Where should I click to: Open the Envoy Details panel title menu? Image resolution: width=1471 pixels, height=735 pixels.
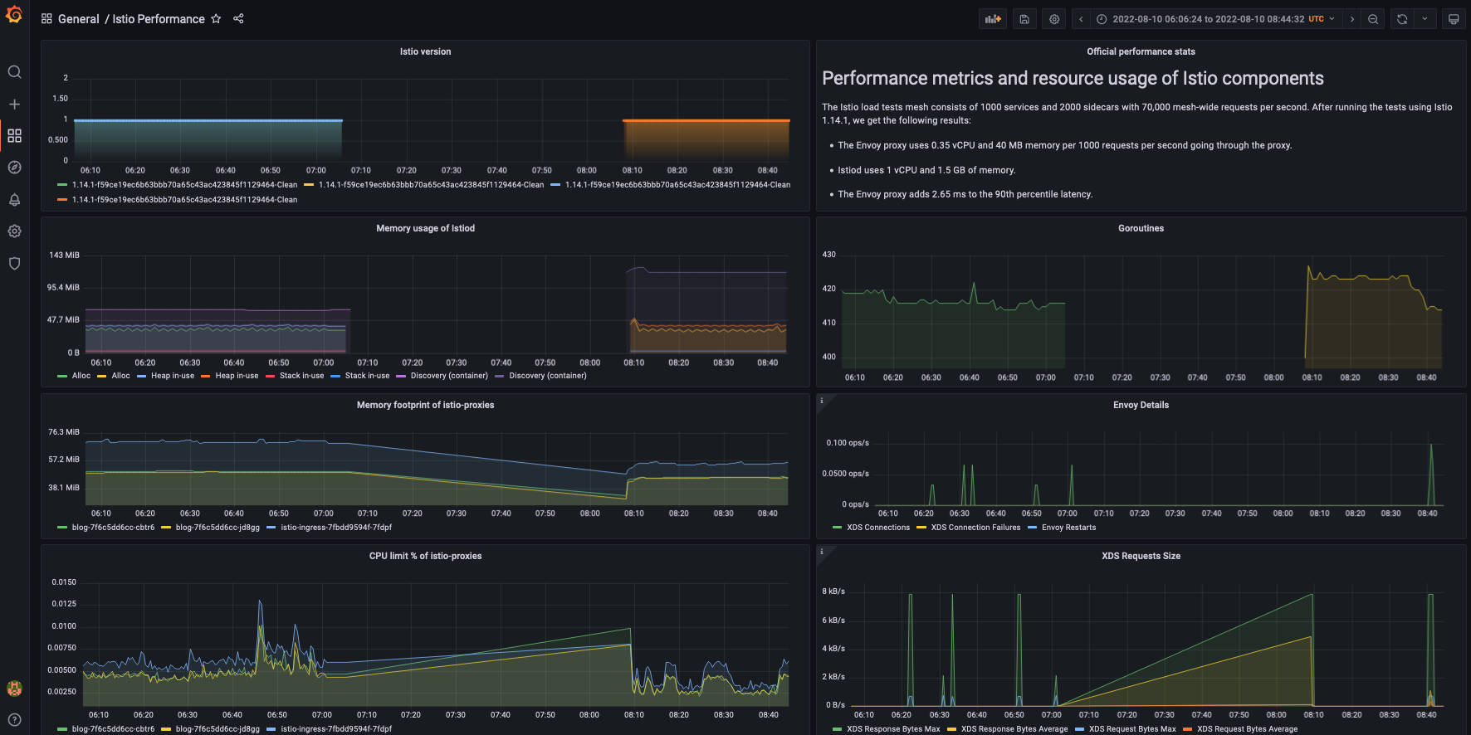pos(1141,405)
